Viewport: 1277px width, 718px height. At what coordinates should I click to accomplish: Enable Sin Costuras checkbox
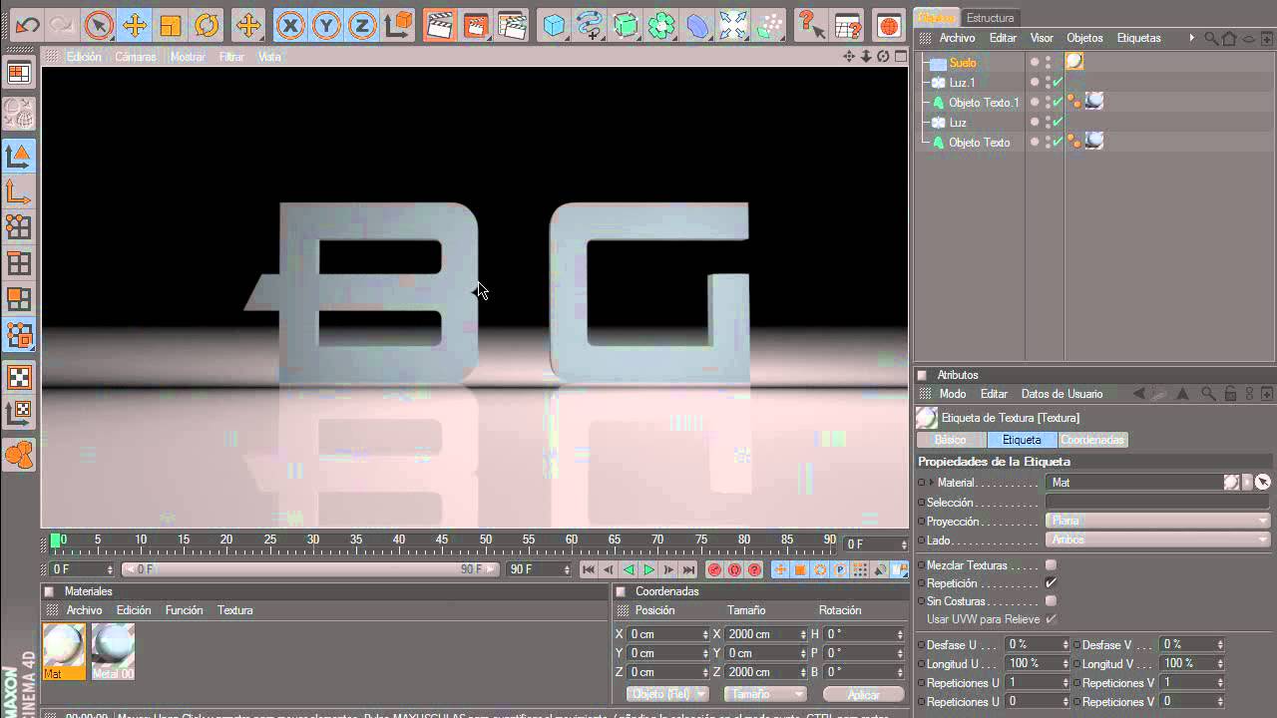tap(1051, 601)
